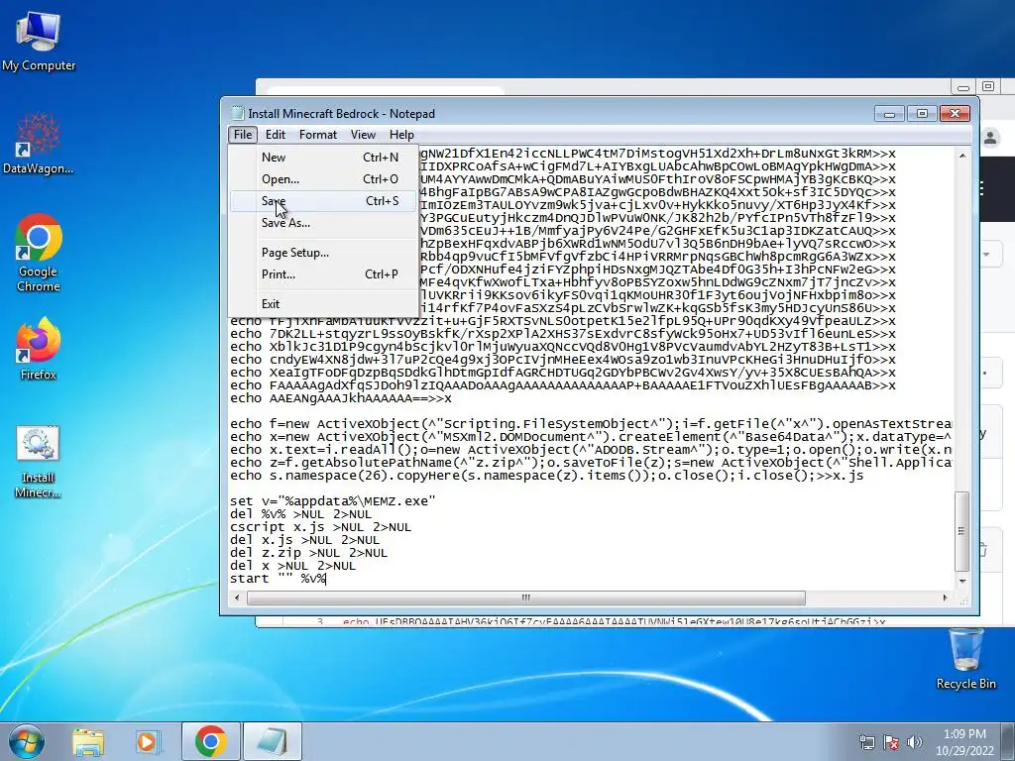The height and width of the screenshot is (761, 1015).
Task: Click the 'del %v% >NUL 2>NUL' line
Action: click(301, 514)
